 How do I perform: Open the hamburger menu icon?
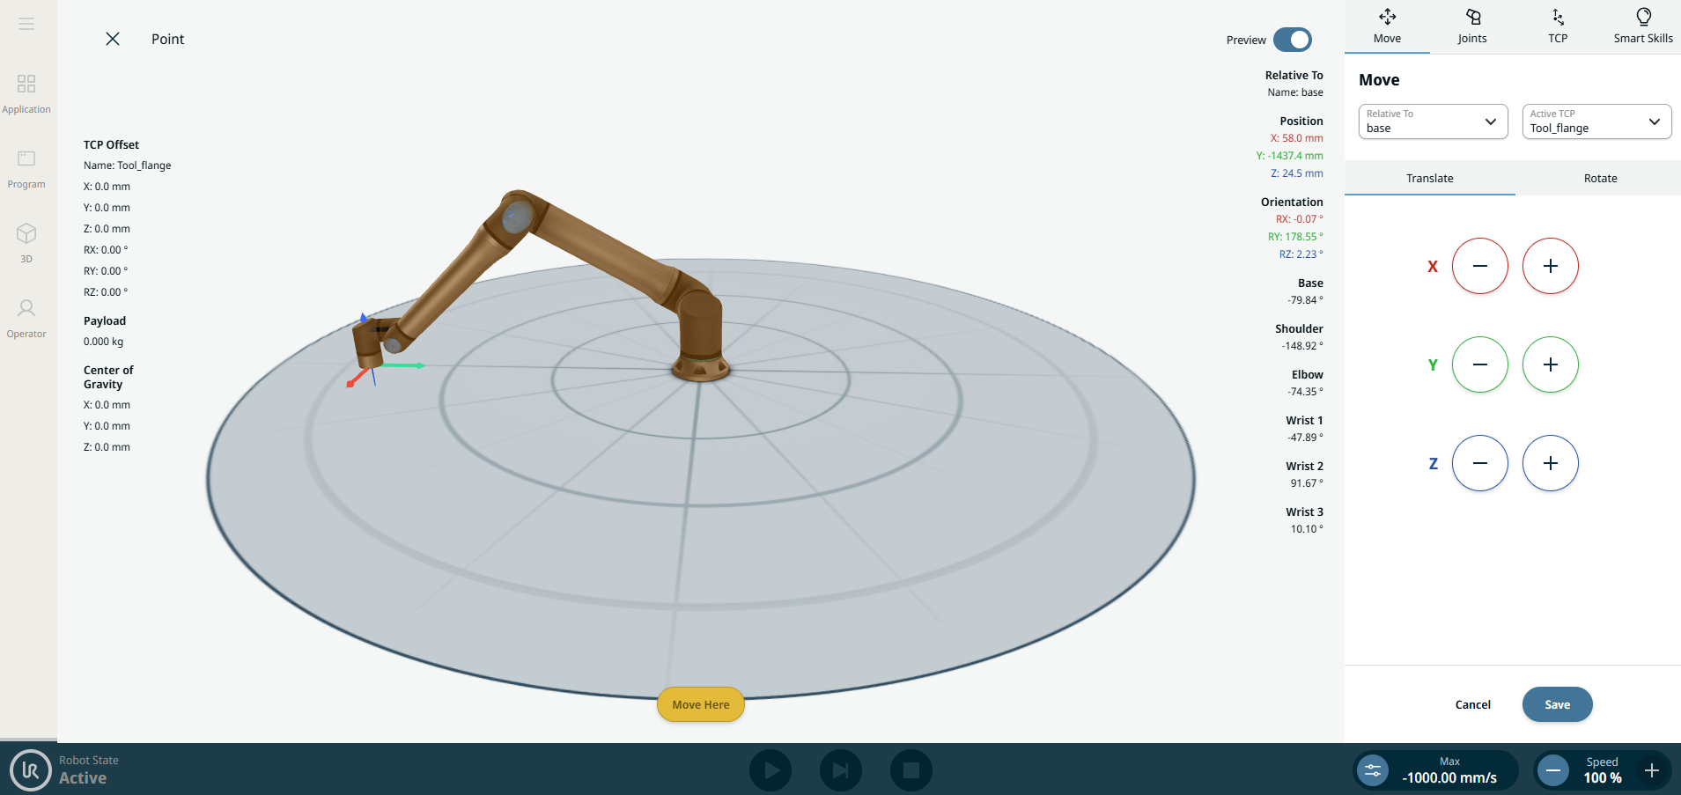26,24
